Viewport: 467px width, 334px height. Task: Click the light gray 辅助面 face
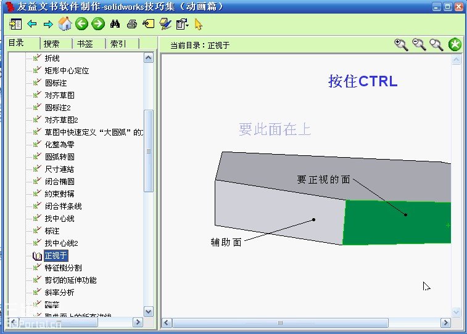[x=280, y=211]
